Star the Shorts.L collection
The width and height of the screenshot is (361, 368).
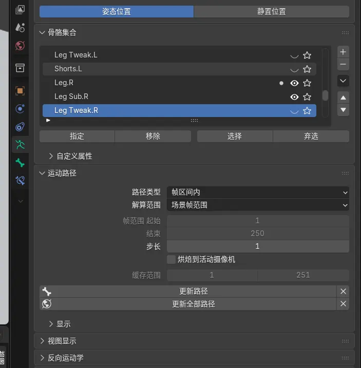[x=307, y=69]
